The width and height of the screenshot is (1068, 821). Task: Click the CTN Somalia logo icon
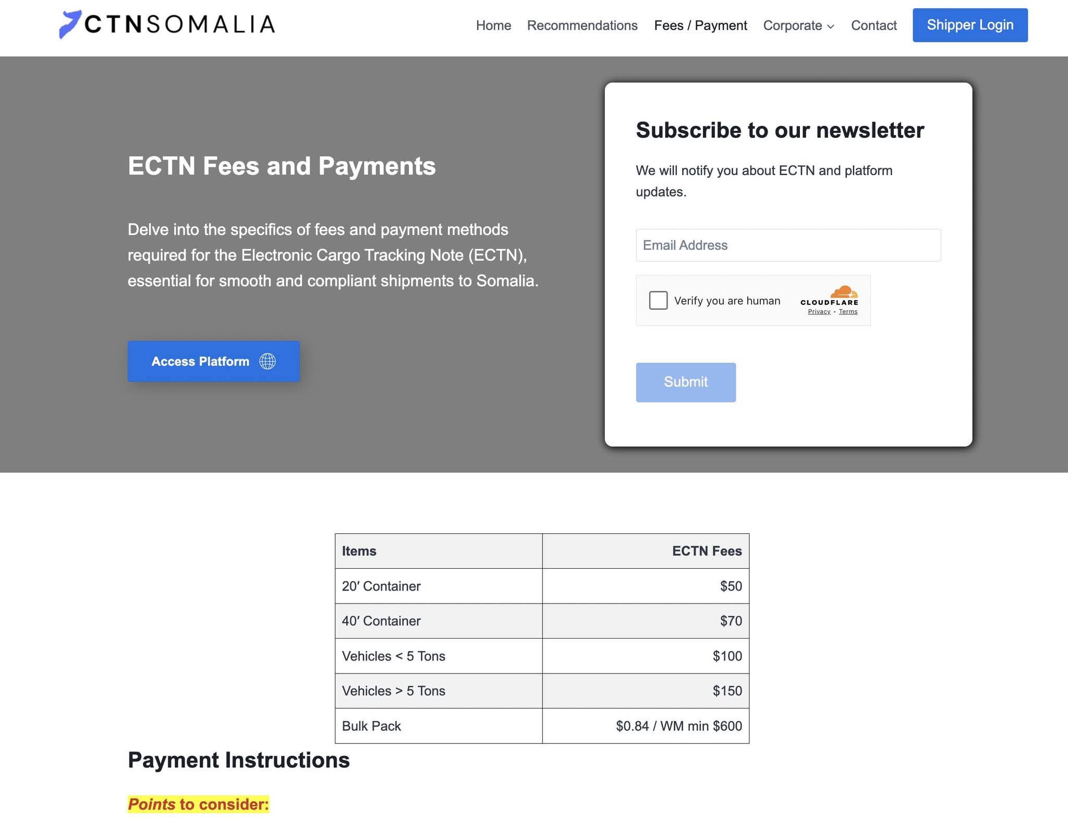tap(70, 24)
